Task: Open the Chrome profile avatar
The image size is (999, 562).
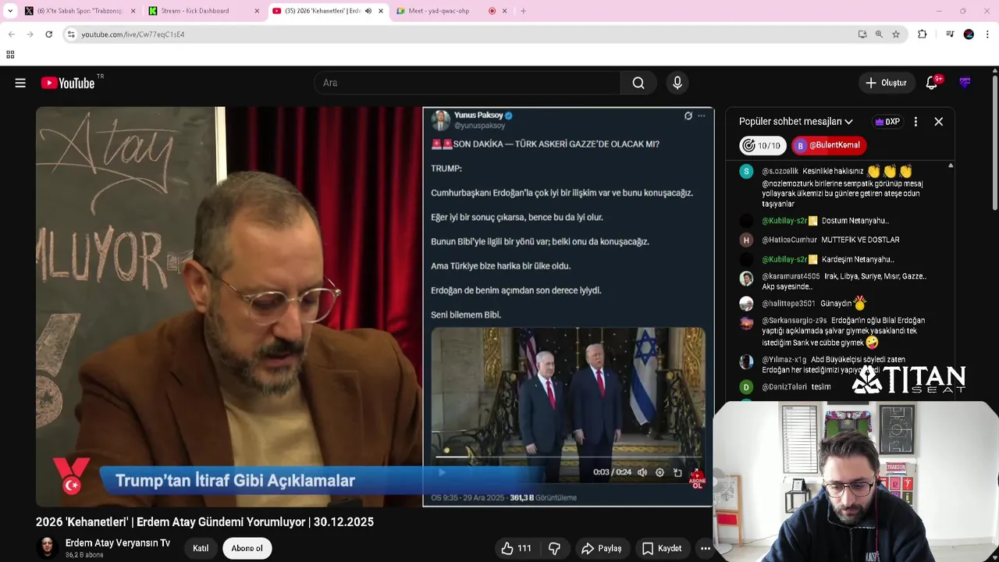Action: coord(969,34)
